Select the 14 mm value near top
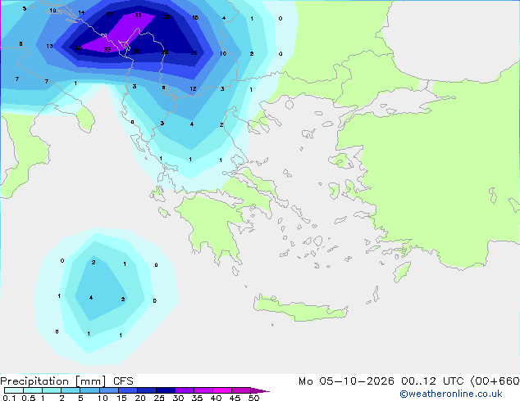The width and height of the screenshot is (520, 401). tap(81, 12)
